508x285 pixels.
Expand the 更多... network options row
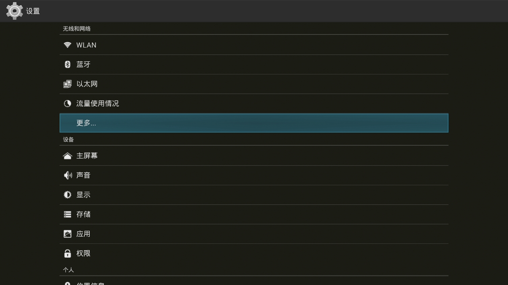coord(254,123)
